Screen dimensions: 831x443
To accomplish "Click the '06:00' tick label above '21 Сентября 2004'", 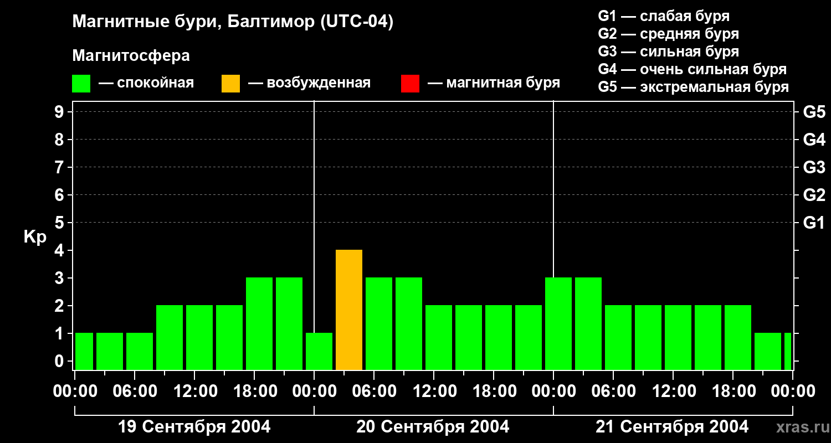I will 613,392.
